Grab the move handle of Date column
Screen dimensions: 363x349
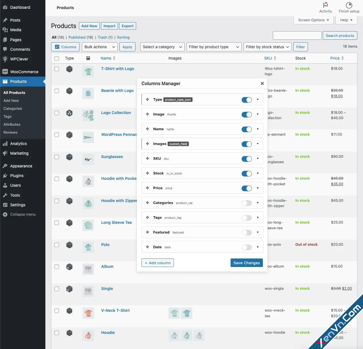[x=147, y=247]
